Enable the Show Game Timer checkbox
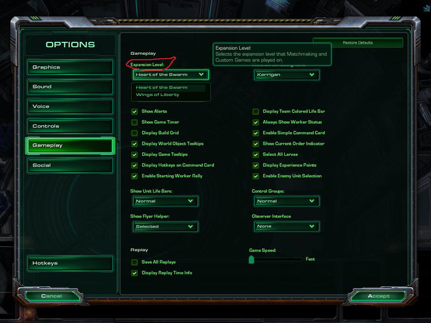This screenshot has height=323, width=431. (134, 122)
